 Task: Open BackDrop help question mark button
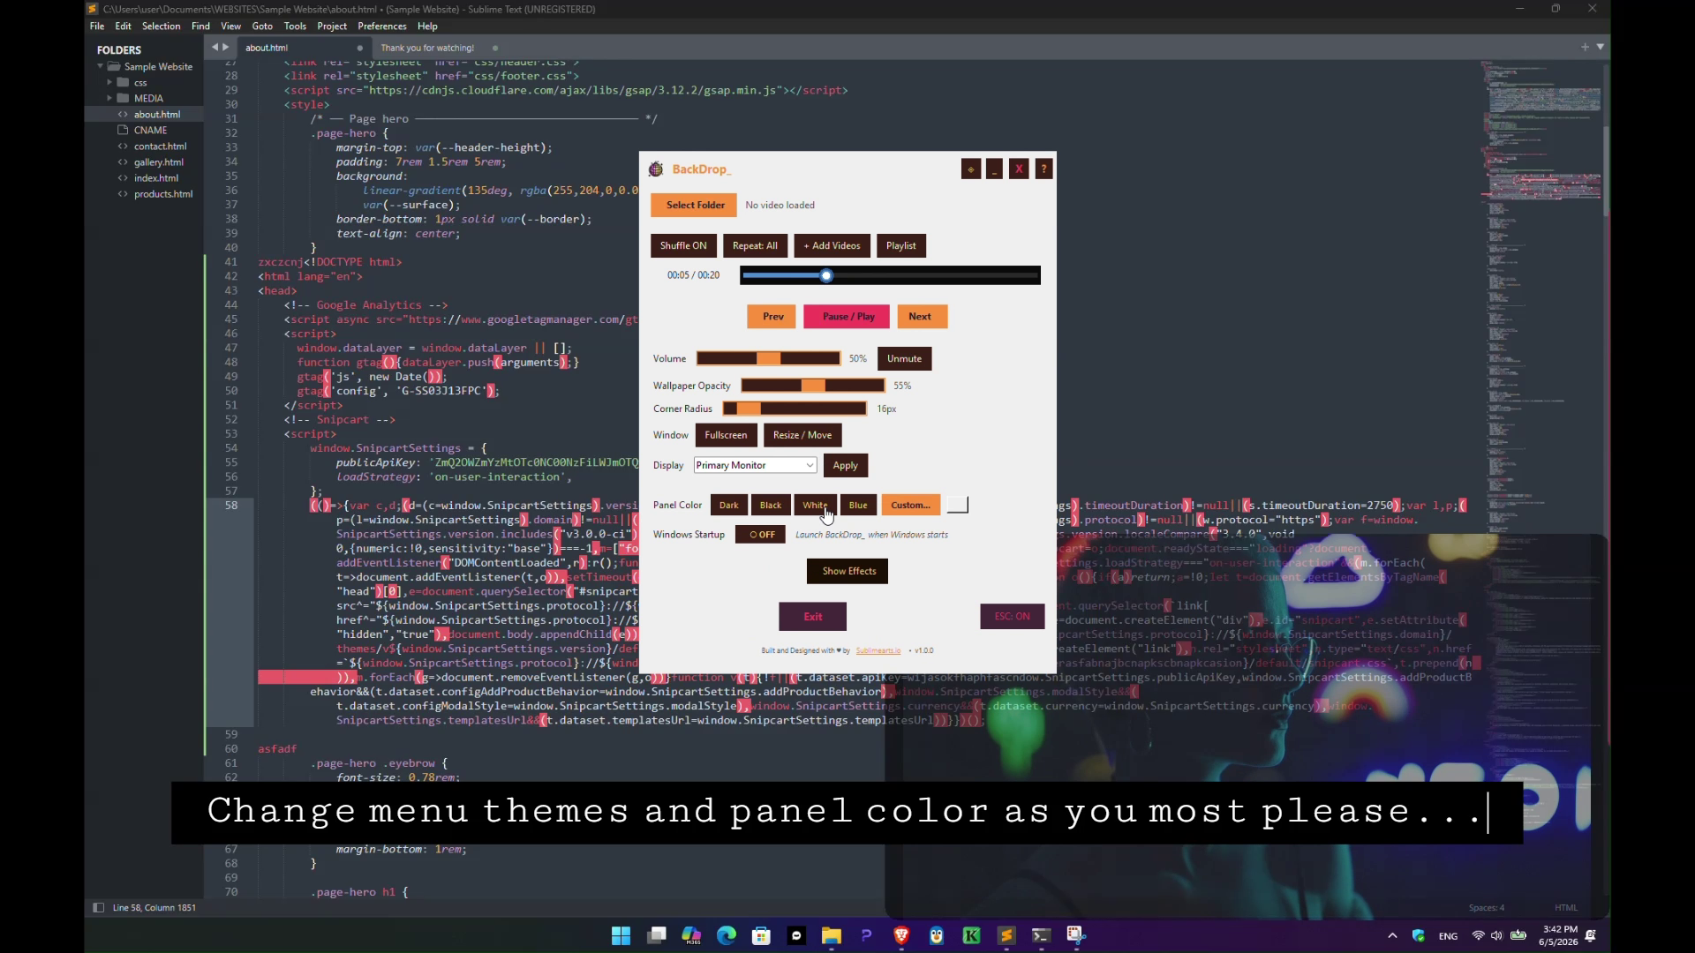point(1043,169)
